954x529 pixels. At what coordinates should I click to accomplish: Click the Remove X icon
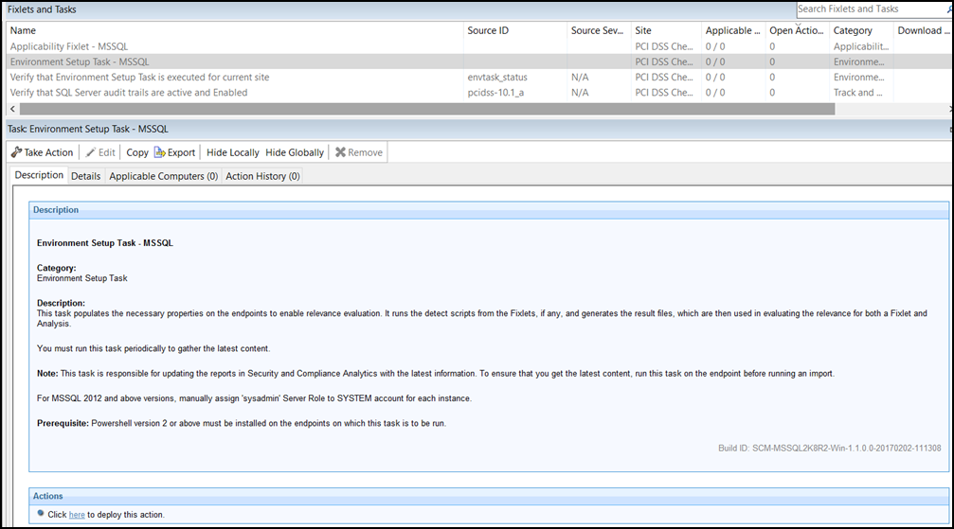point(340,152)
